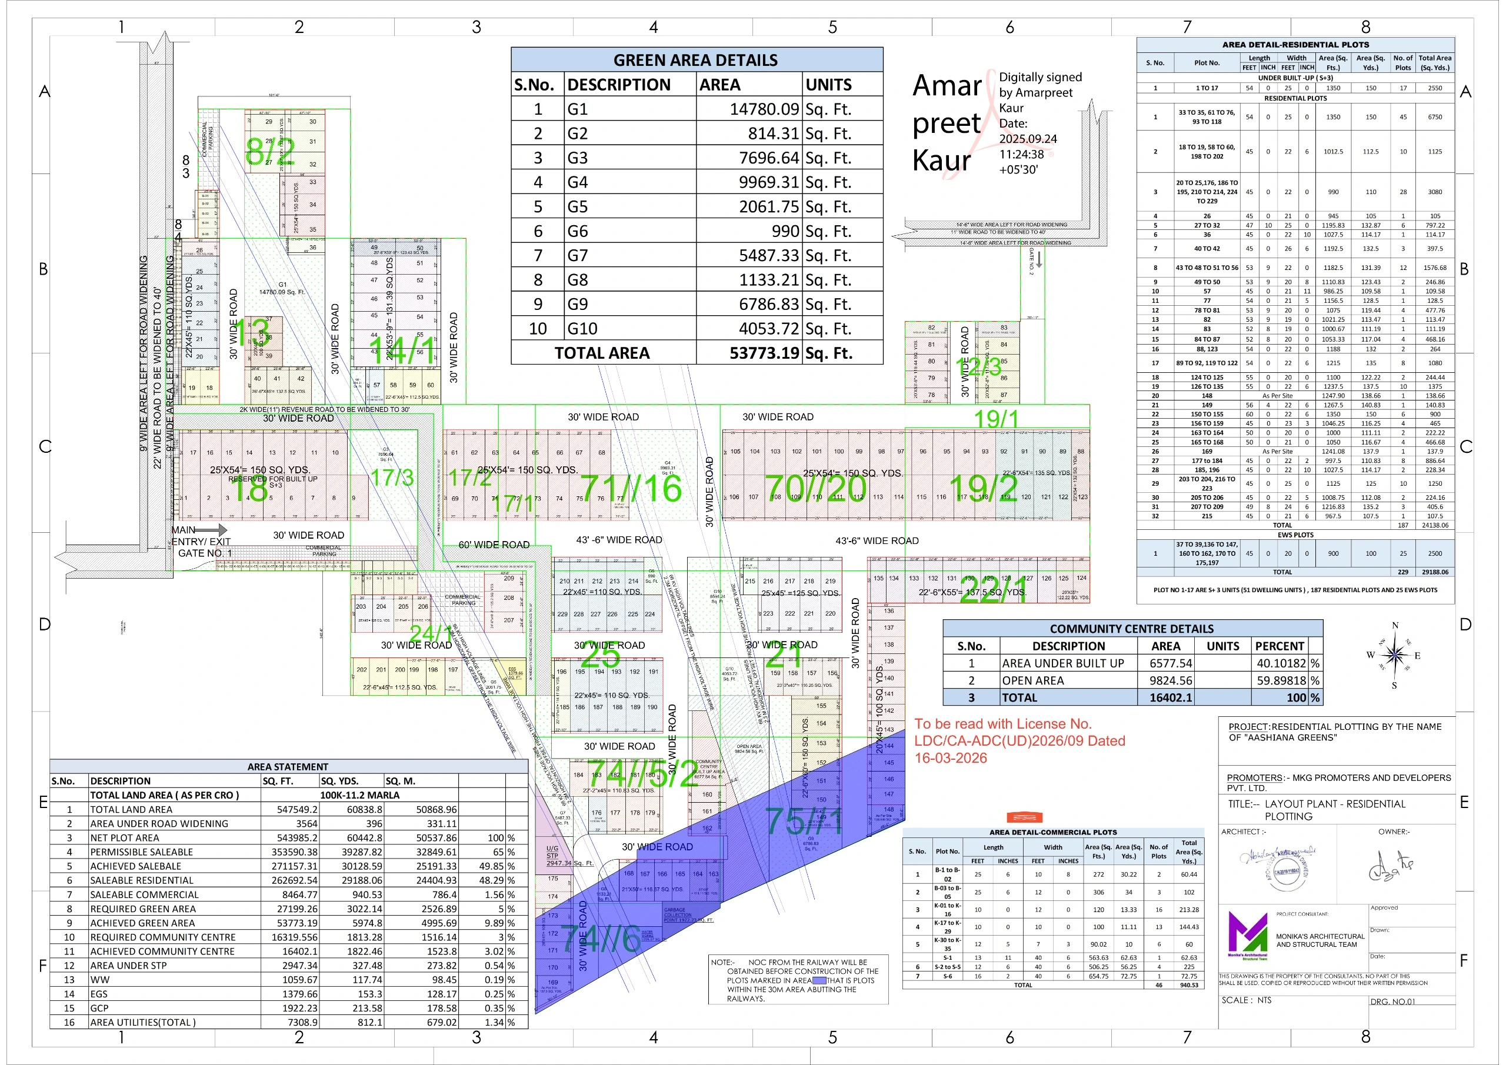
Task: Click the 'PLOT NO 1-17 ARE S+ 3 UNITS' footnote
Action: [1295, 590]
